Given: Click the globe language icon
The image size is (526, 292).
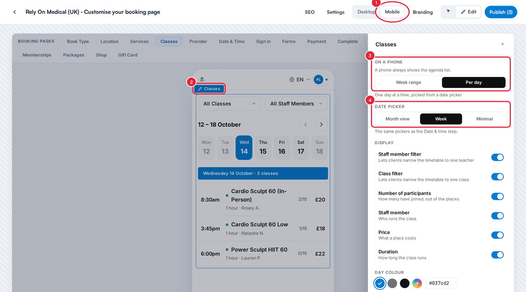Looking at the screenshot, I should (x=292, y=80).
